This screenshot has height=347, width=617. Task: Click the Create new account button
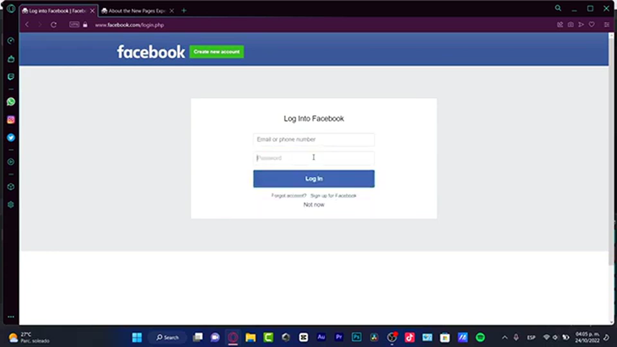[217, 52]
